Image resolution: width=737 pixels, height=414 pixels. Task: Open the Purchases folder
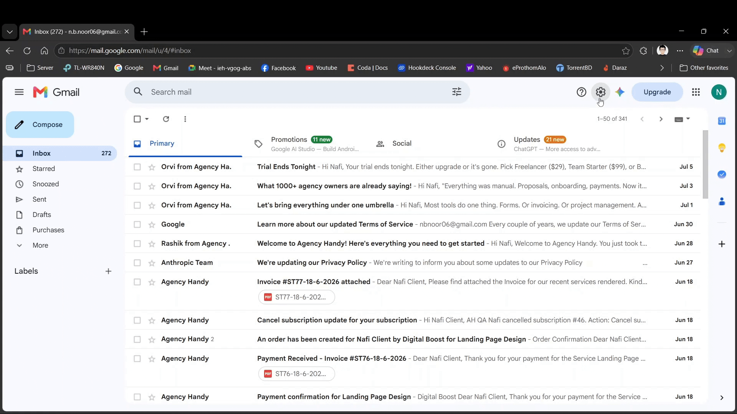pyautogui.click(x=48, y=230)
